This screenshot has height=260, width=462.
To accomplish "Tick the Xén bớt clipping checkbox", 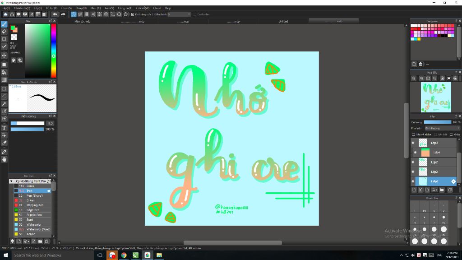I will [x=435, y=135].
